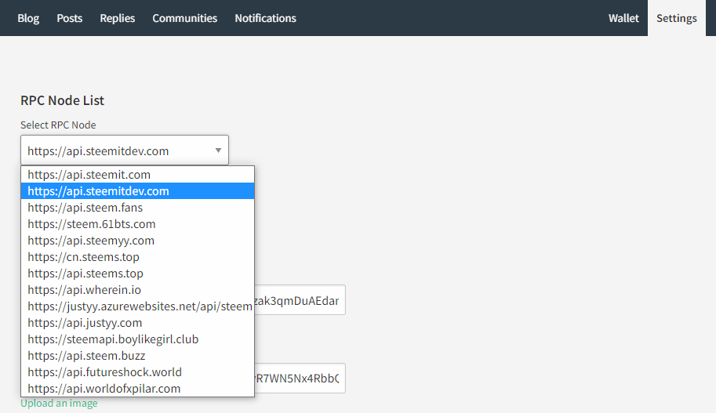This screenshot has width=716, height=413.
Task: Select the https://steem.61bts.com node
Action: tap(92, 224)
